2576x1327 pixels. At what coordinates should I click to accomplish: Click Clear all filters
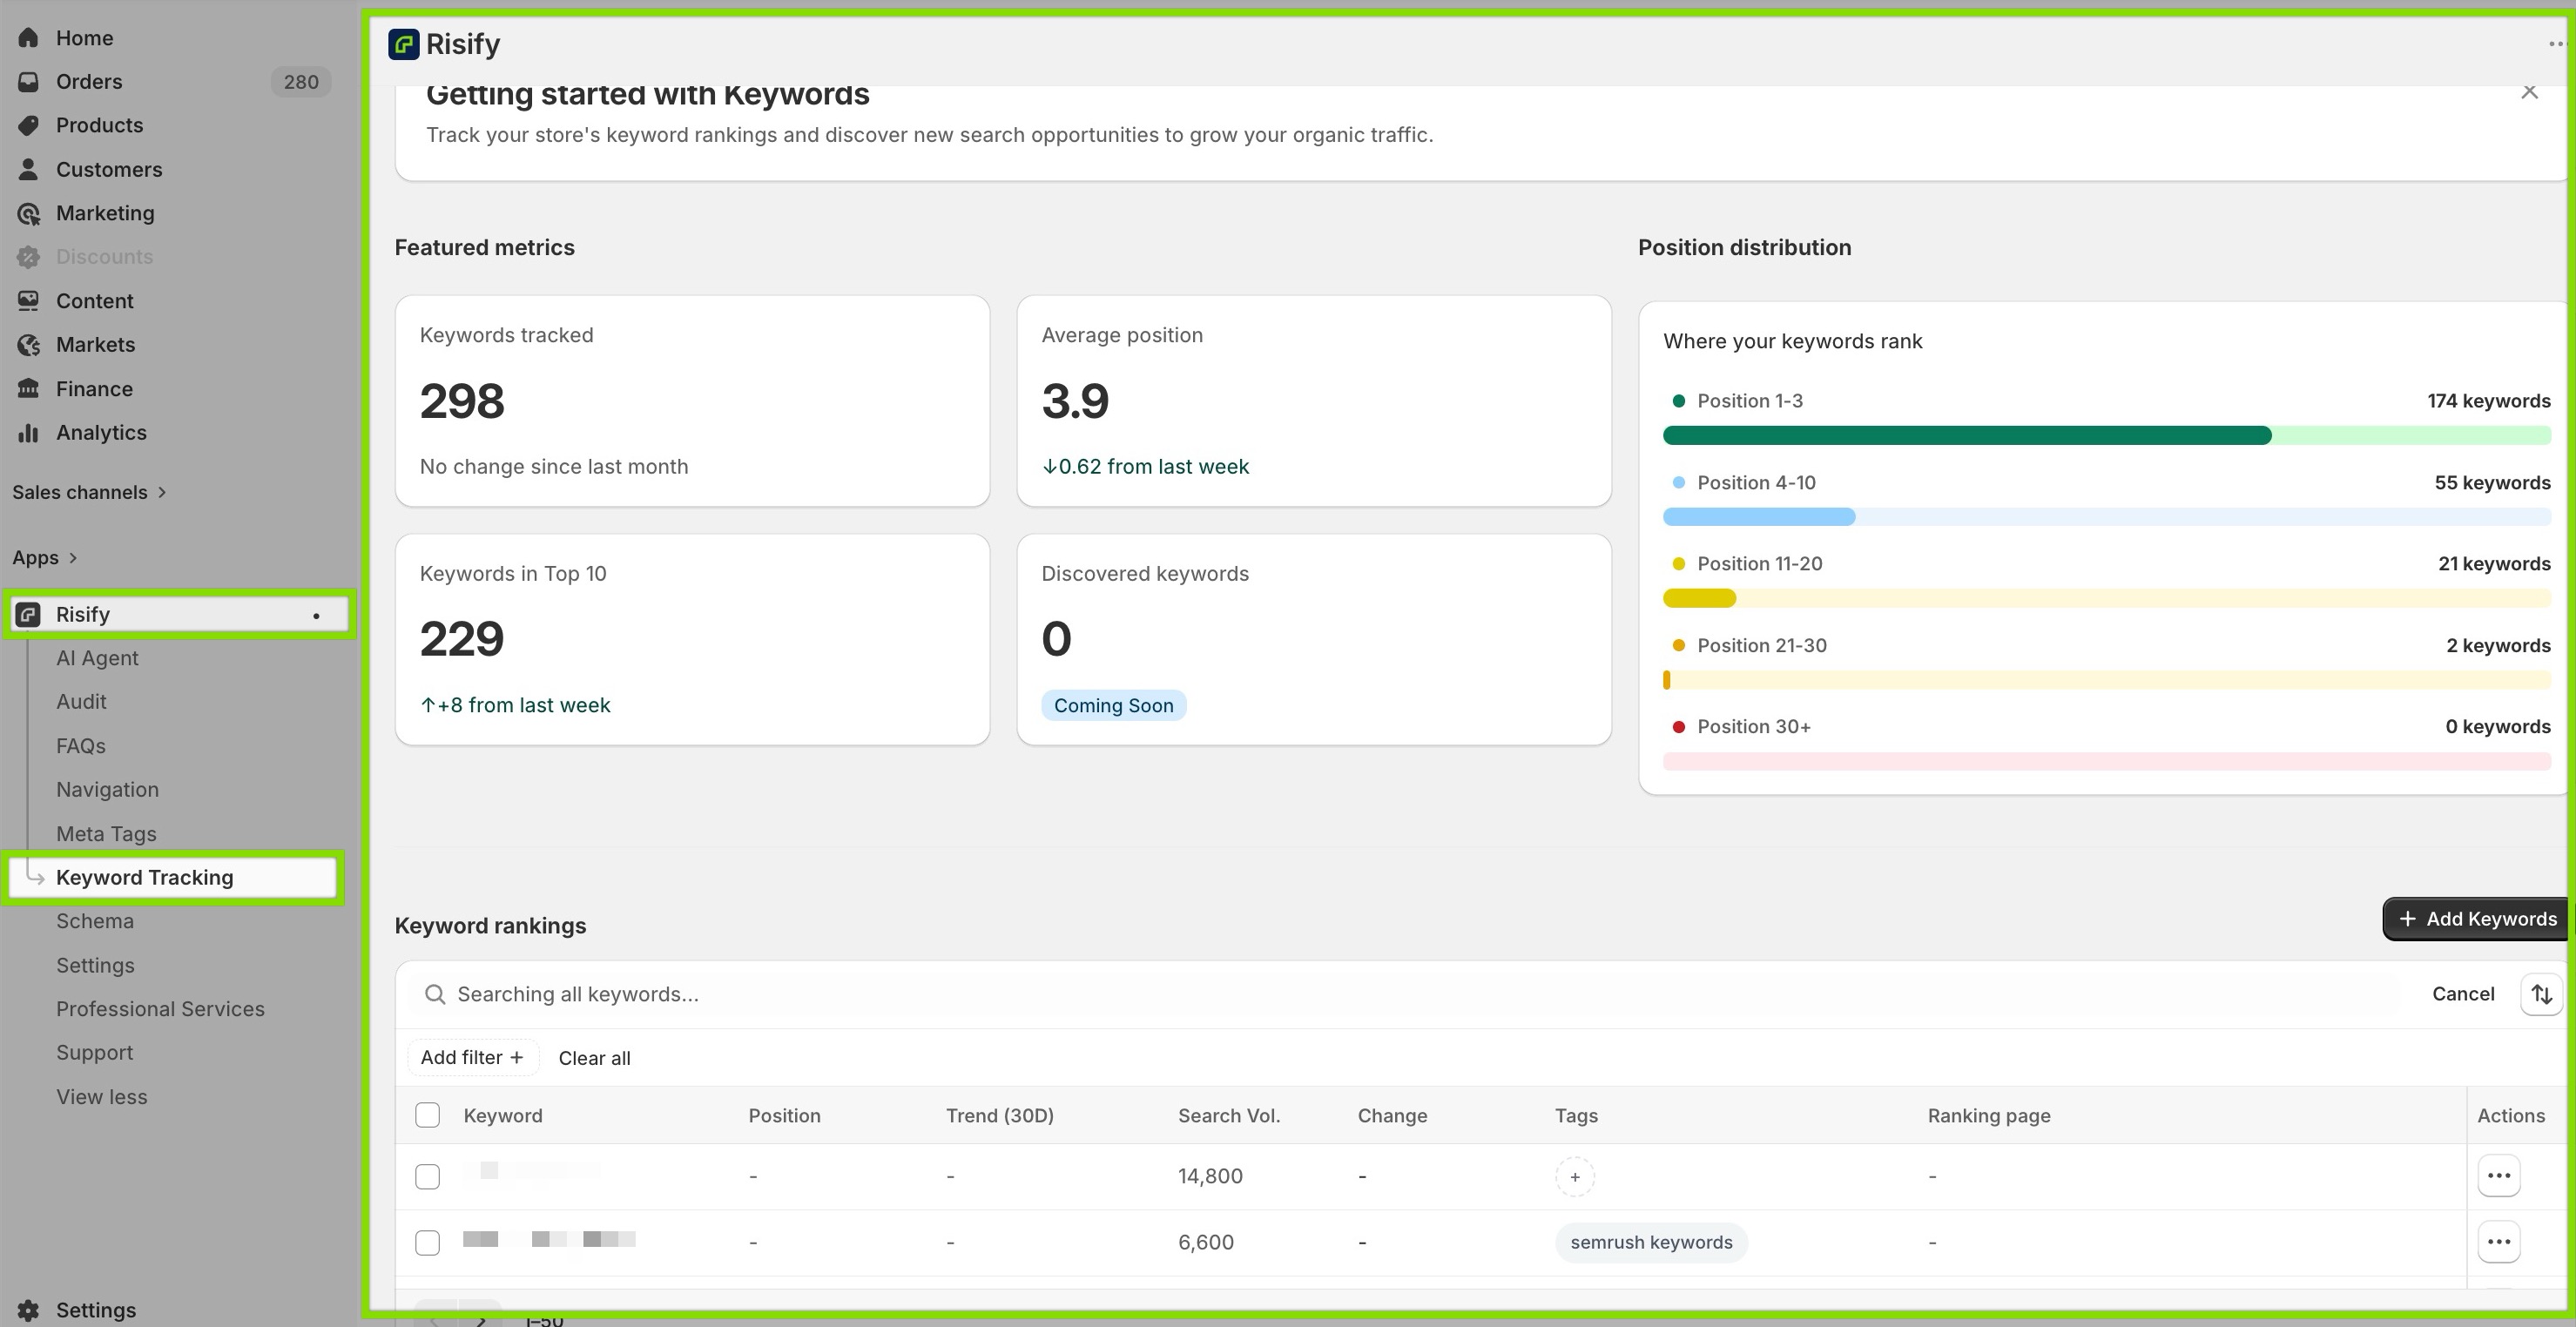(x=594, y=1058)
